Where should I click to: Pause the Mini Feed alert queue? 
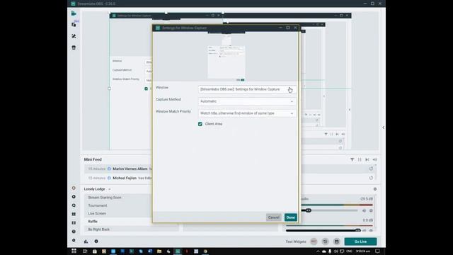(x=360, y=159)
